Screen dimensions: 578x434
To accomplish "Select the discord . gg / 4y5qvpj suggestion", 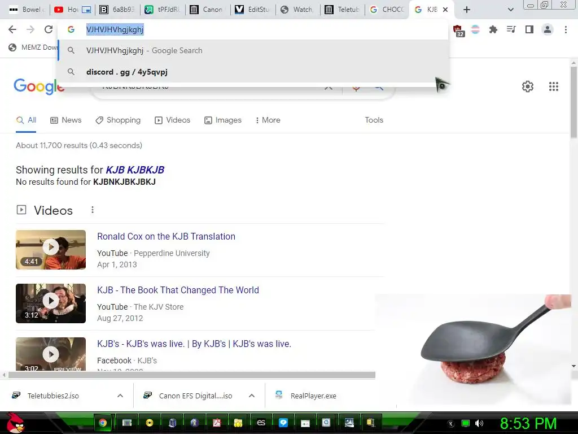I will pyautogui.click(x=253, y=72).
